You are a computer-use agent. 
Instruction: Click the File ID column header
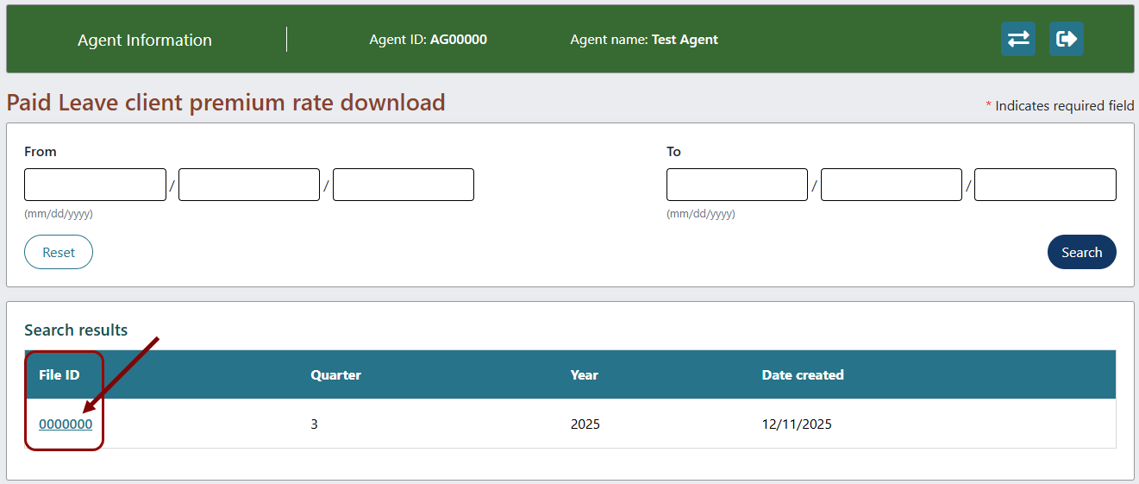[x=59, y=374]
